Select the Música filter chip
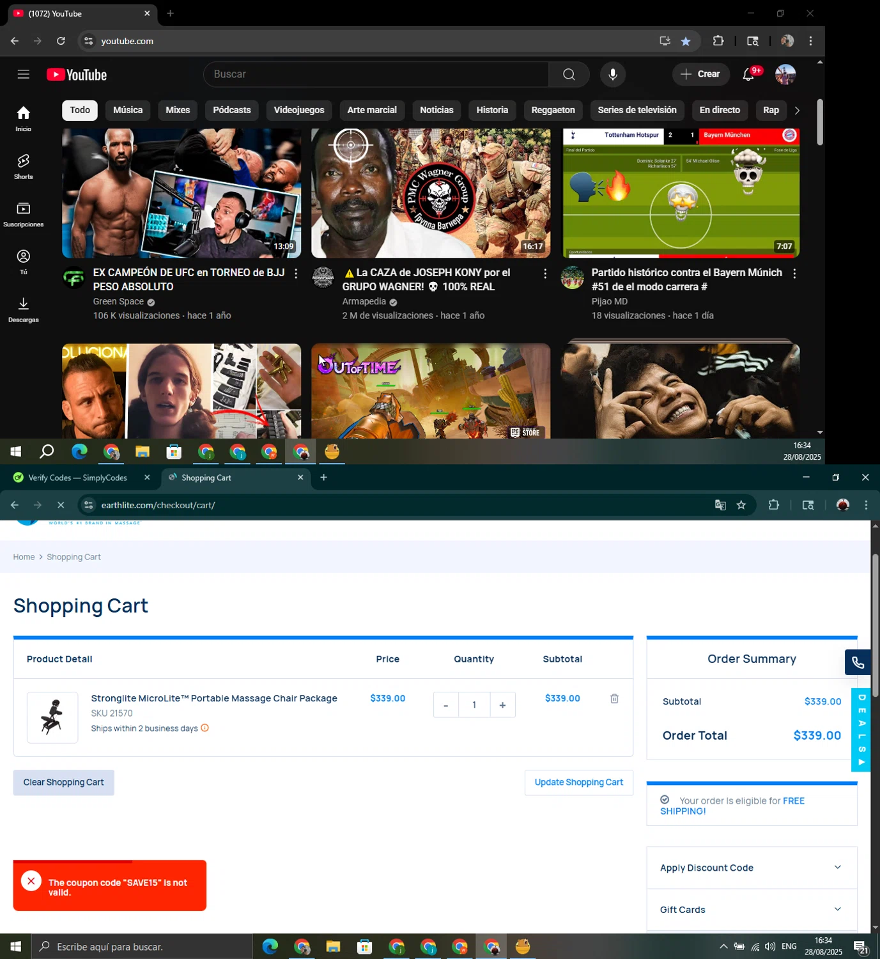This screenshot has width=880, height=959. (128, 110)
